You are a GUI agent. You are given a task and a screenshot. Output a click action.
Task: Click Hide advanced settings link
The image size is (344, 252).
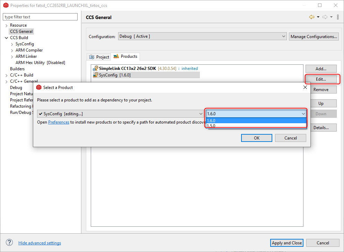[40, 243]
